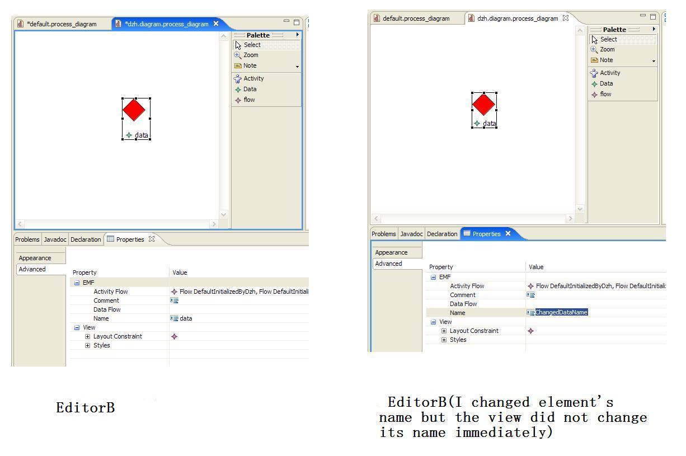Click the ChangedDataName name field

[562, 312]
